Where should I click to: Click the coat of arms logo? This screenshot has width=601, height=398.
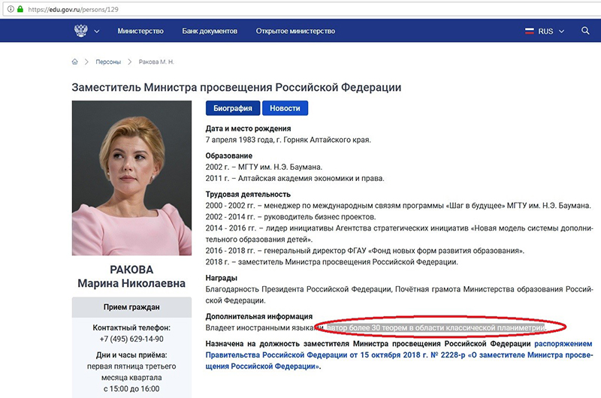[x=80, y=32]
